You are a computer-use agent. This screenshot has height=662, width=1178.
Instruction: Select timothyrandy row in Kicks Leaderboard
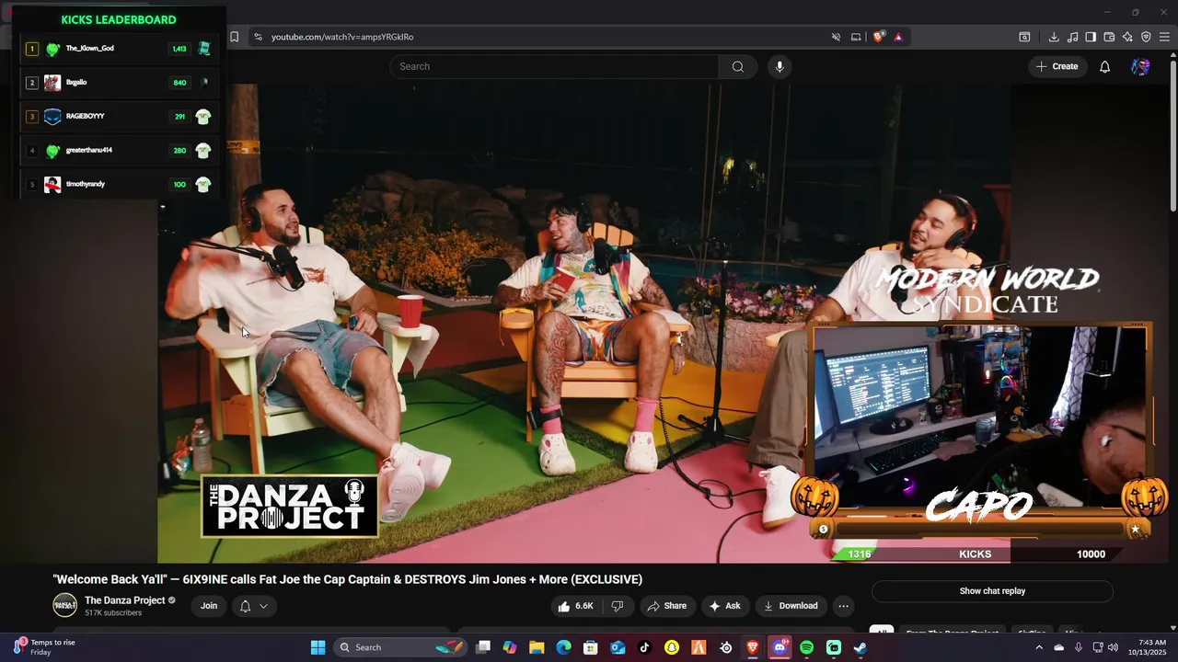point(119,185)
